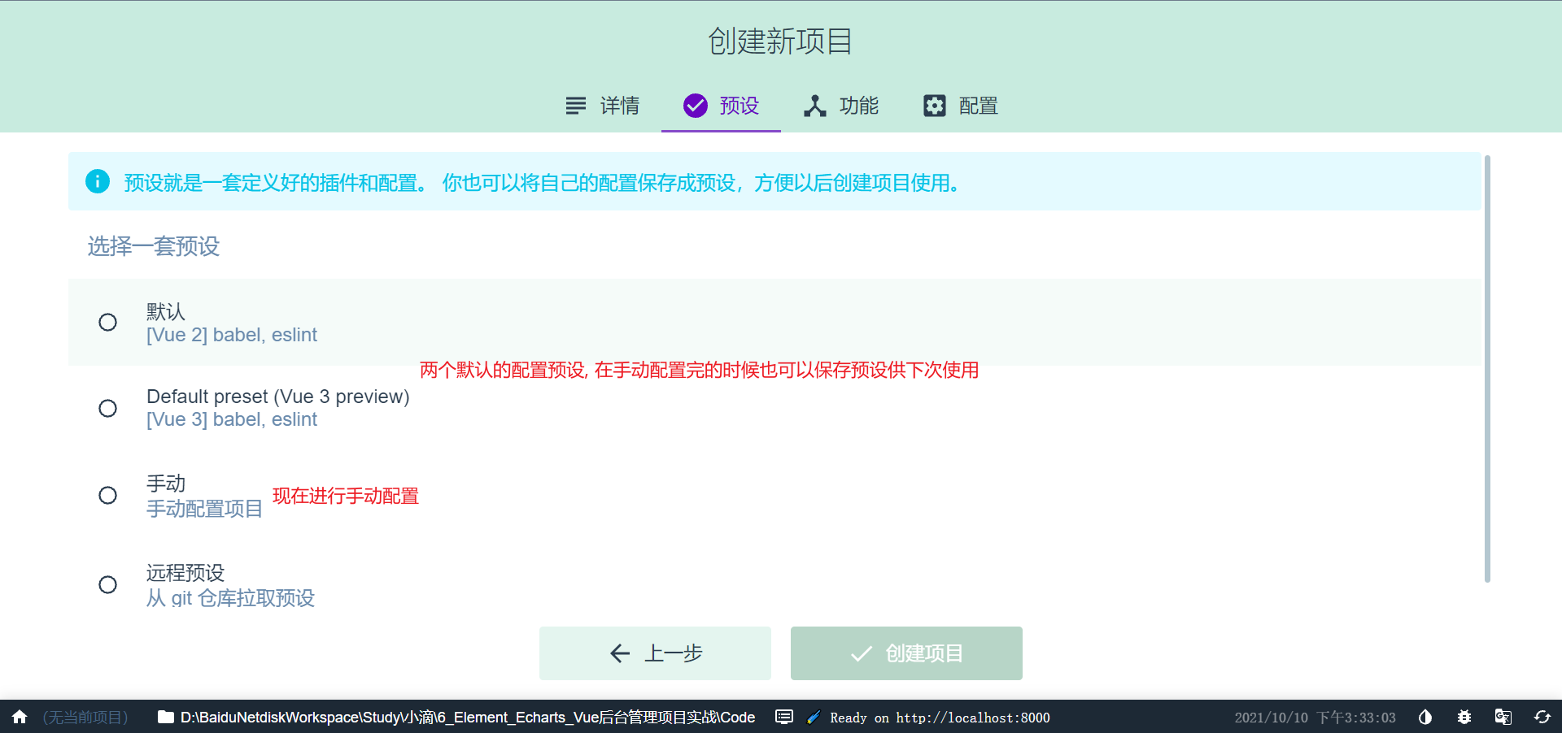This screenshot has height=733, width=1562.
Task: Go to the 配置 tab
Action: click(961, 106)
